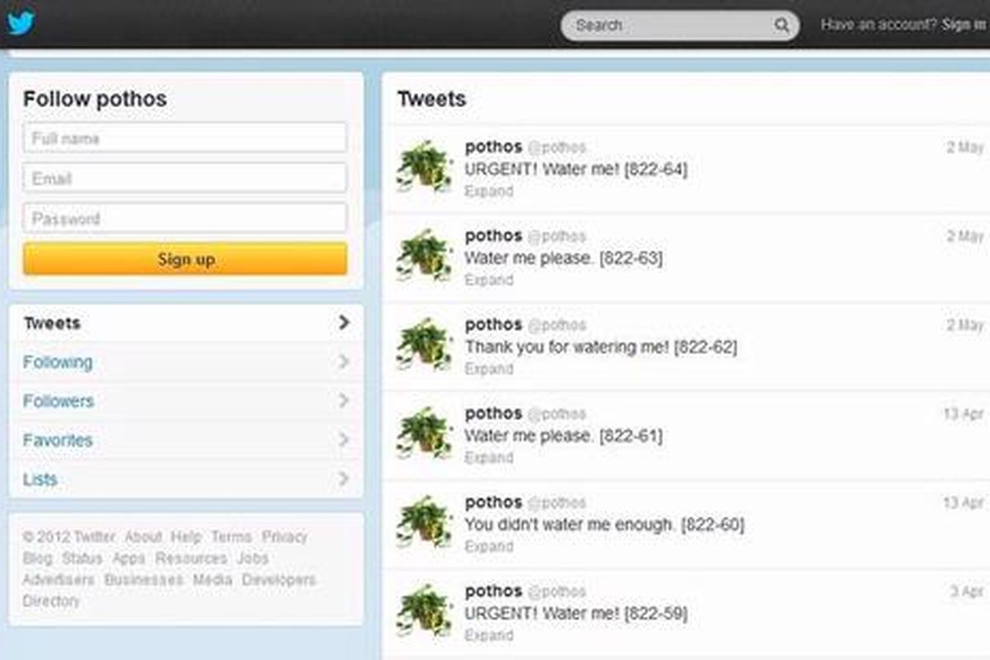Focus the Full name input field

tap(186, 139)
